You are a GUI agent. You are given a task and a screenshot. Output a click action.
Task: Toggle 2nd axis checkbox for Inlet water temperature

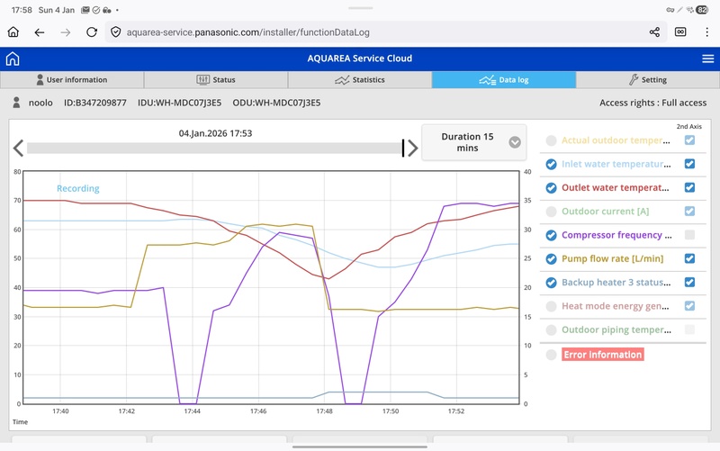pos(689,164)
